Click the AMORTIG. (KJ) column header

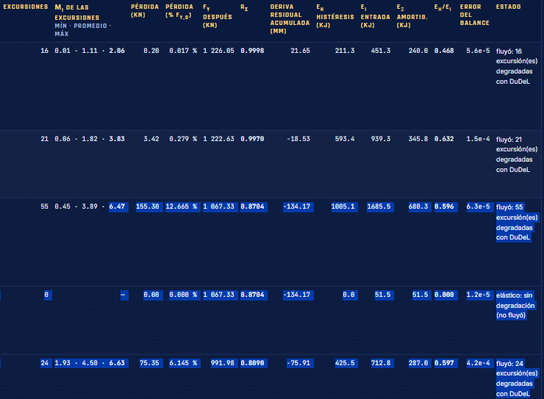coord(412,16)
